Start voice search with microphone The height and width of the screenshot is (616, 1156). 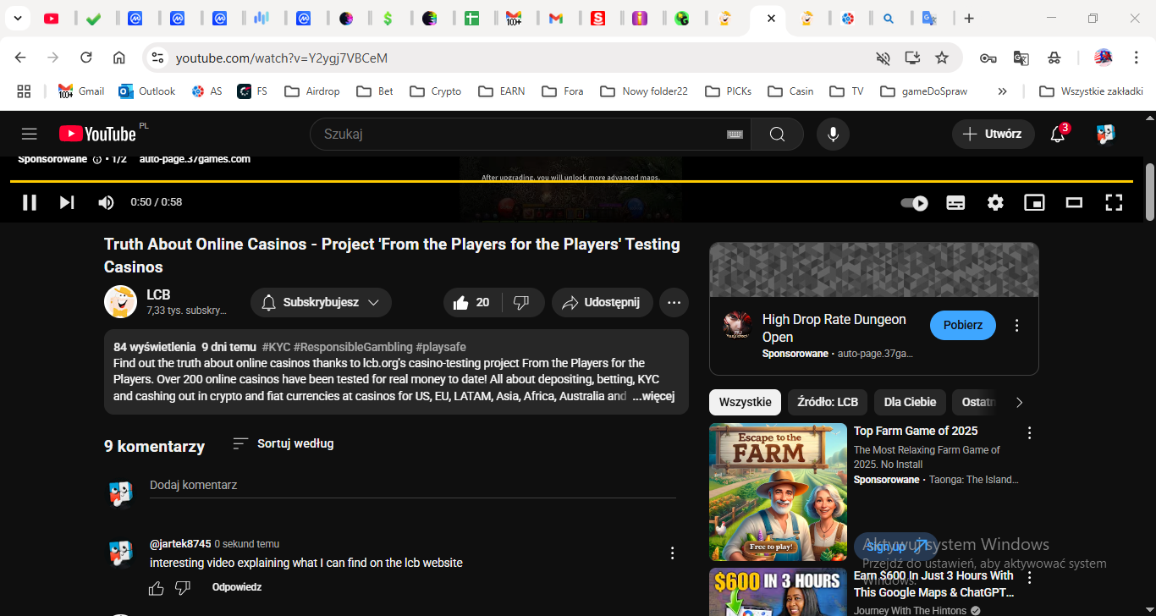click(x=833, y=134)
